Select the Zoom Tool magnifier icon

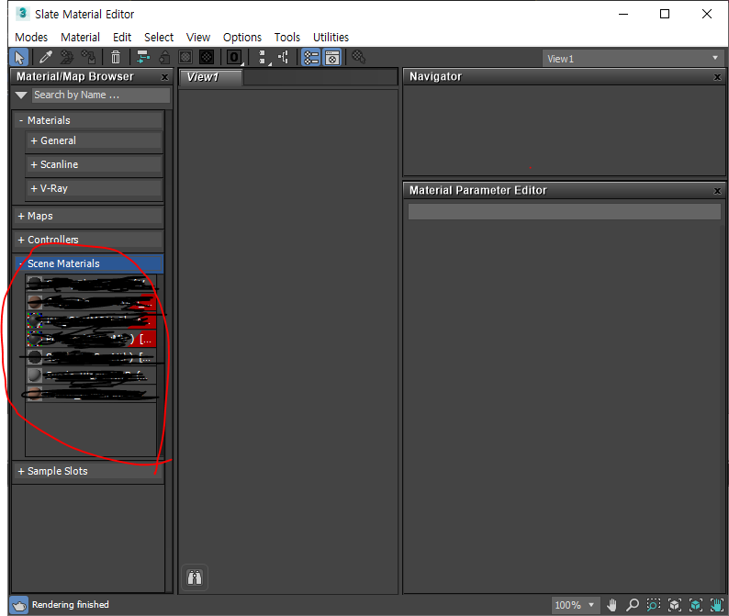pyautogui.click(x=633, y=605)
